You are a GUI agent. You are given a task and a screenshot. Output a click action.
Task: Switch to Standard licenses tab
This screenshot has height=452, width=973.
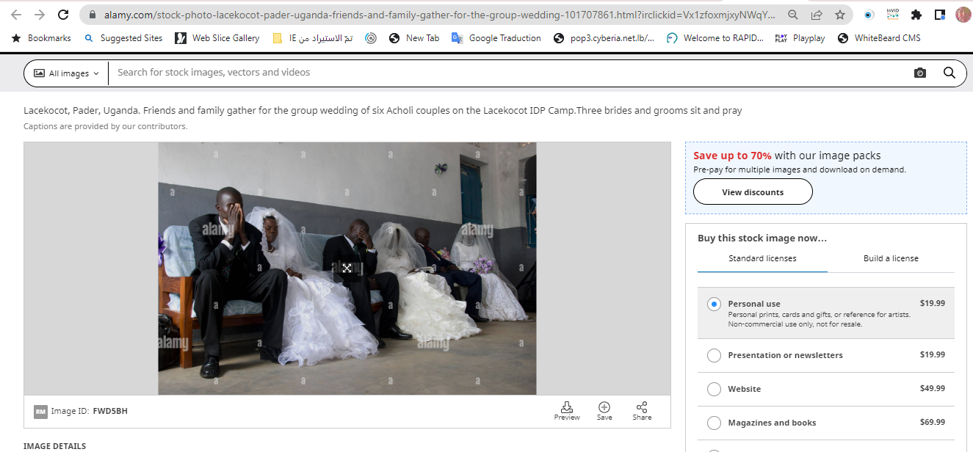(x=762, y=258)
